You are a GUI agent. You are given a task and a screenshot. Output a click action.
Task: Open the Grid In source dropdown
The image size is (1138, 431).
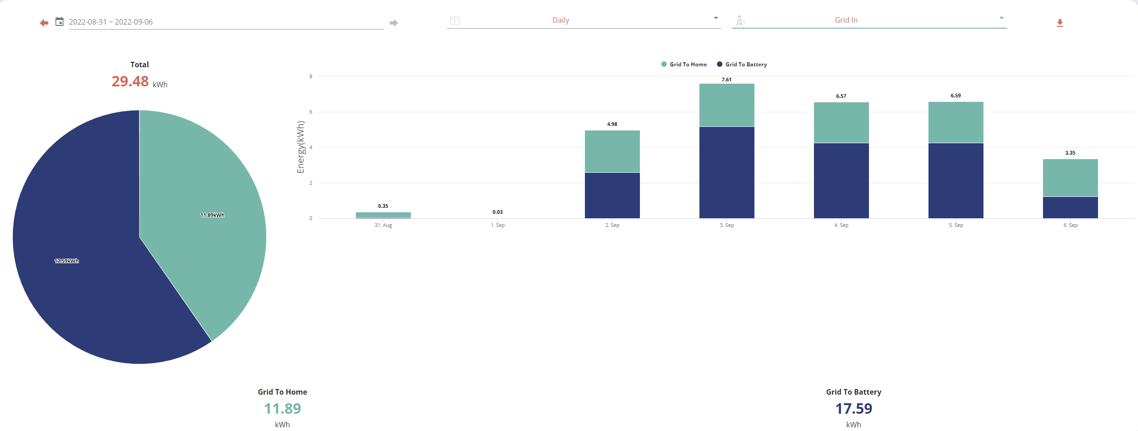coord(869,20)
